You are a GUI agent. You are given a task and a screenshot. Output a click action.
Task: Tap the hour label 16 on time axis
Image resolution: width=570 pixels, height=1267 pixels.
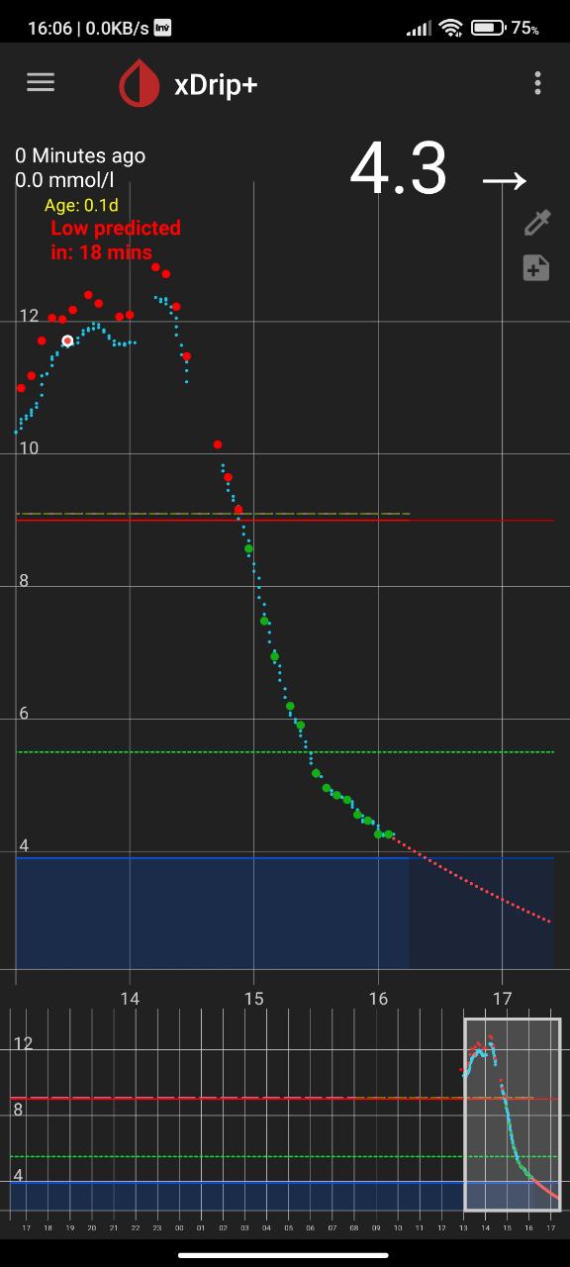pos(378,998)
